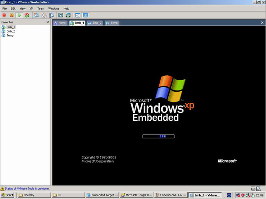Click the yellow Suspend toolbar button

pyautogui.click(x=12, y=15)
